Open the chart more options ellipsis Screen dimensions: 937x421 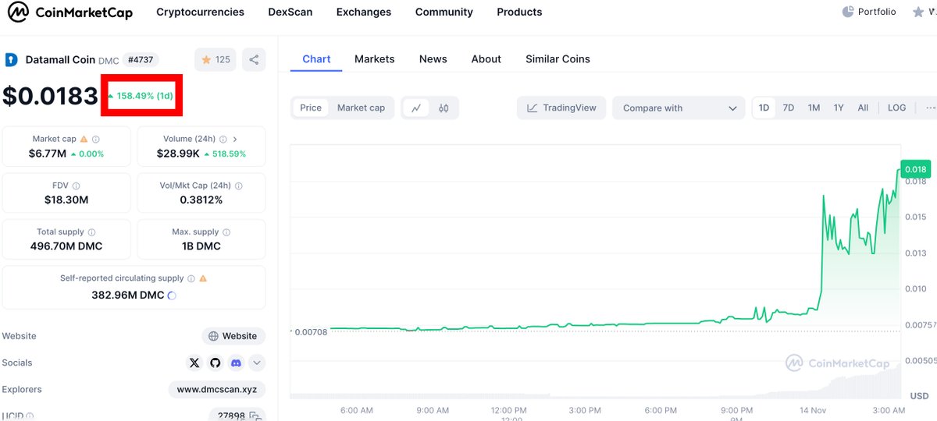(929, 108)
